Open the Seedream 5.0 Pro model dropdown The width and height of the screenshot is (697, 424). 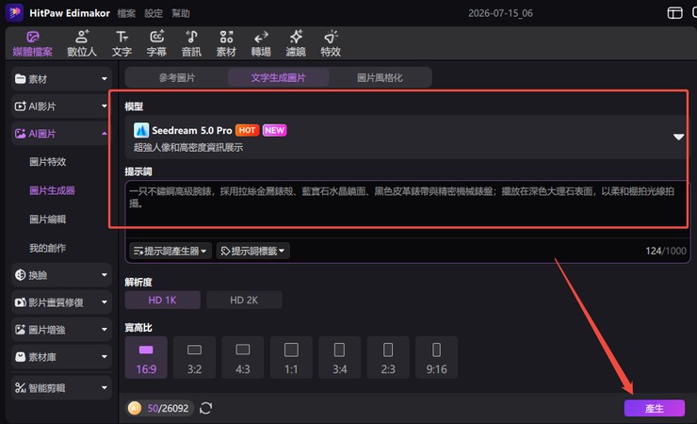click(x=406, y=138)
